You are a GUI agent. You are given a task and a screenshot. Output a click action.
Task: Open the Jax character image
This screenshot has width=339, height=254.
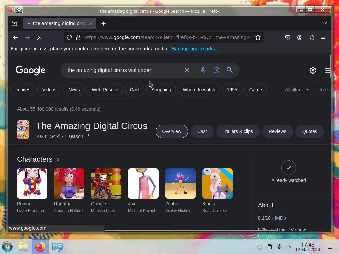coord(143,183)
